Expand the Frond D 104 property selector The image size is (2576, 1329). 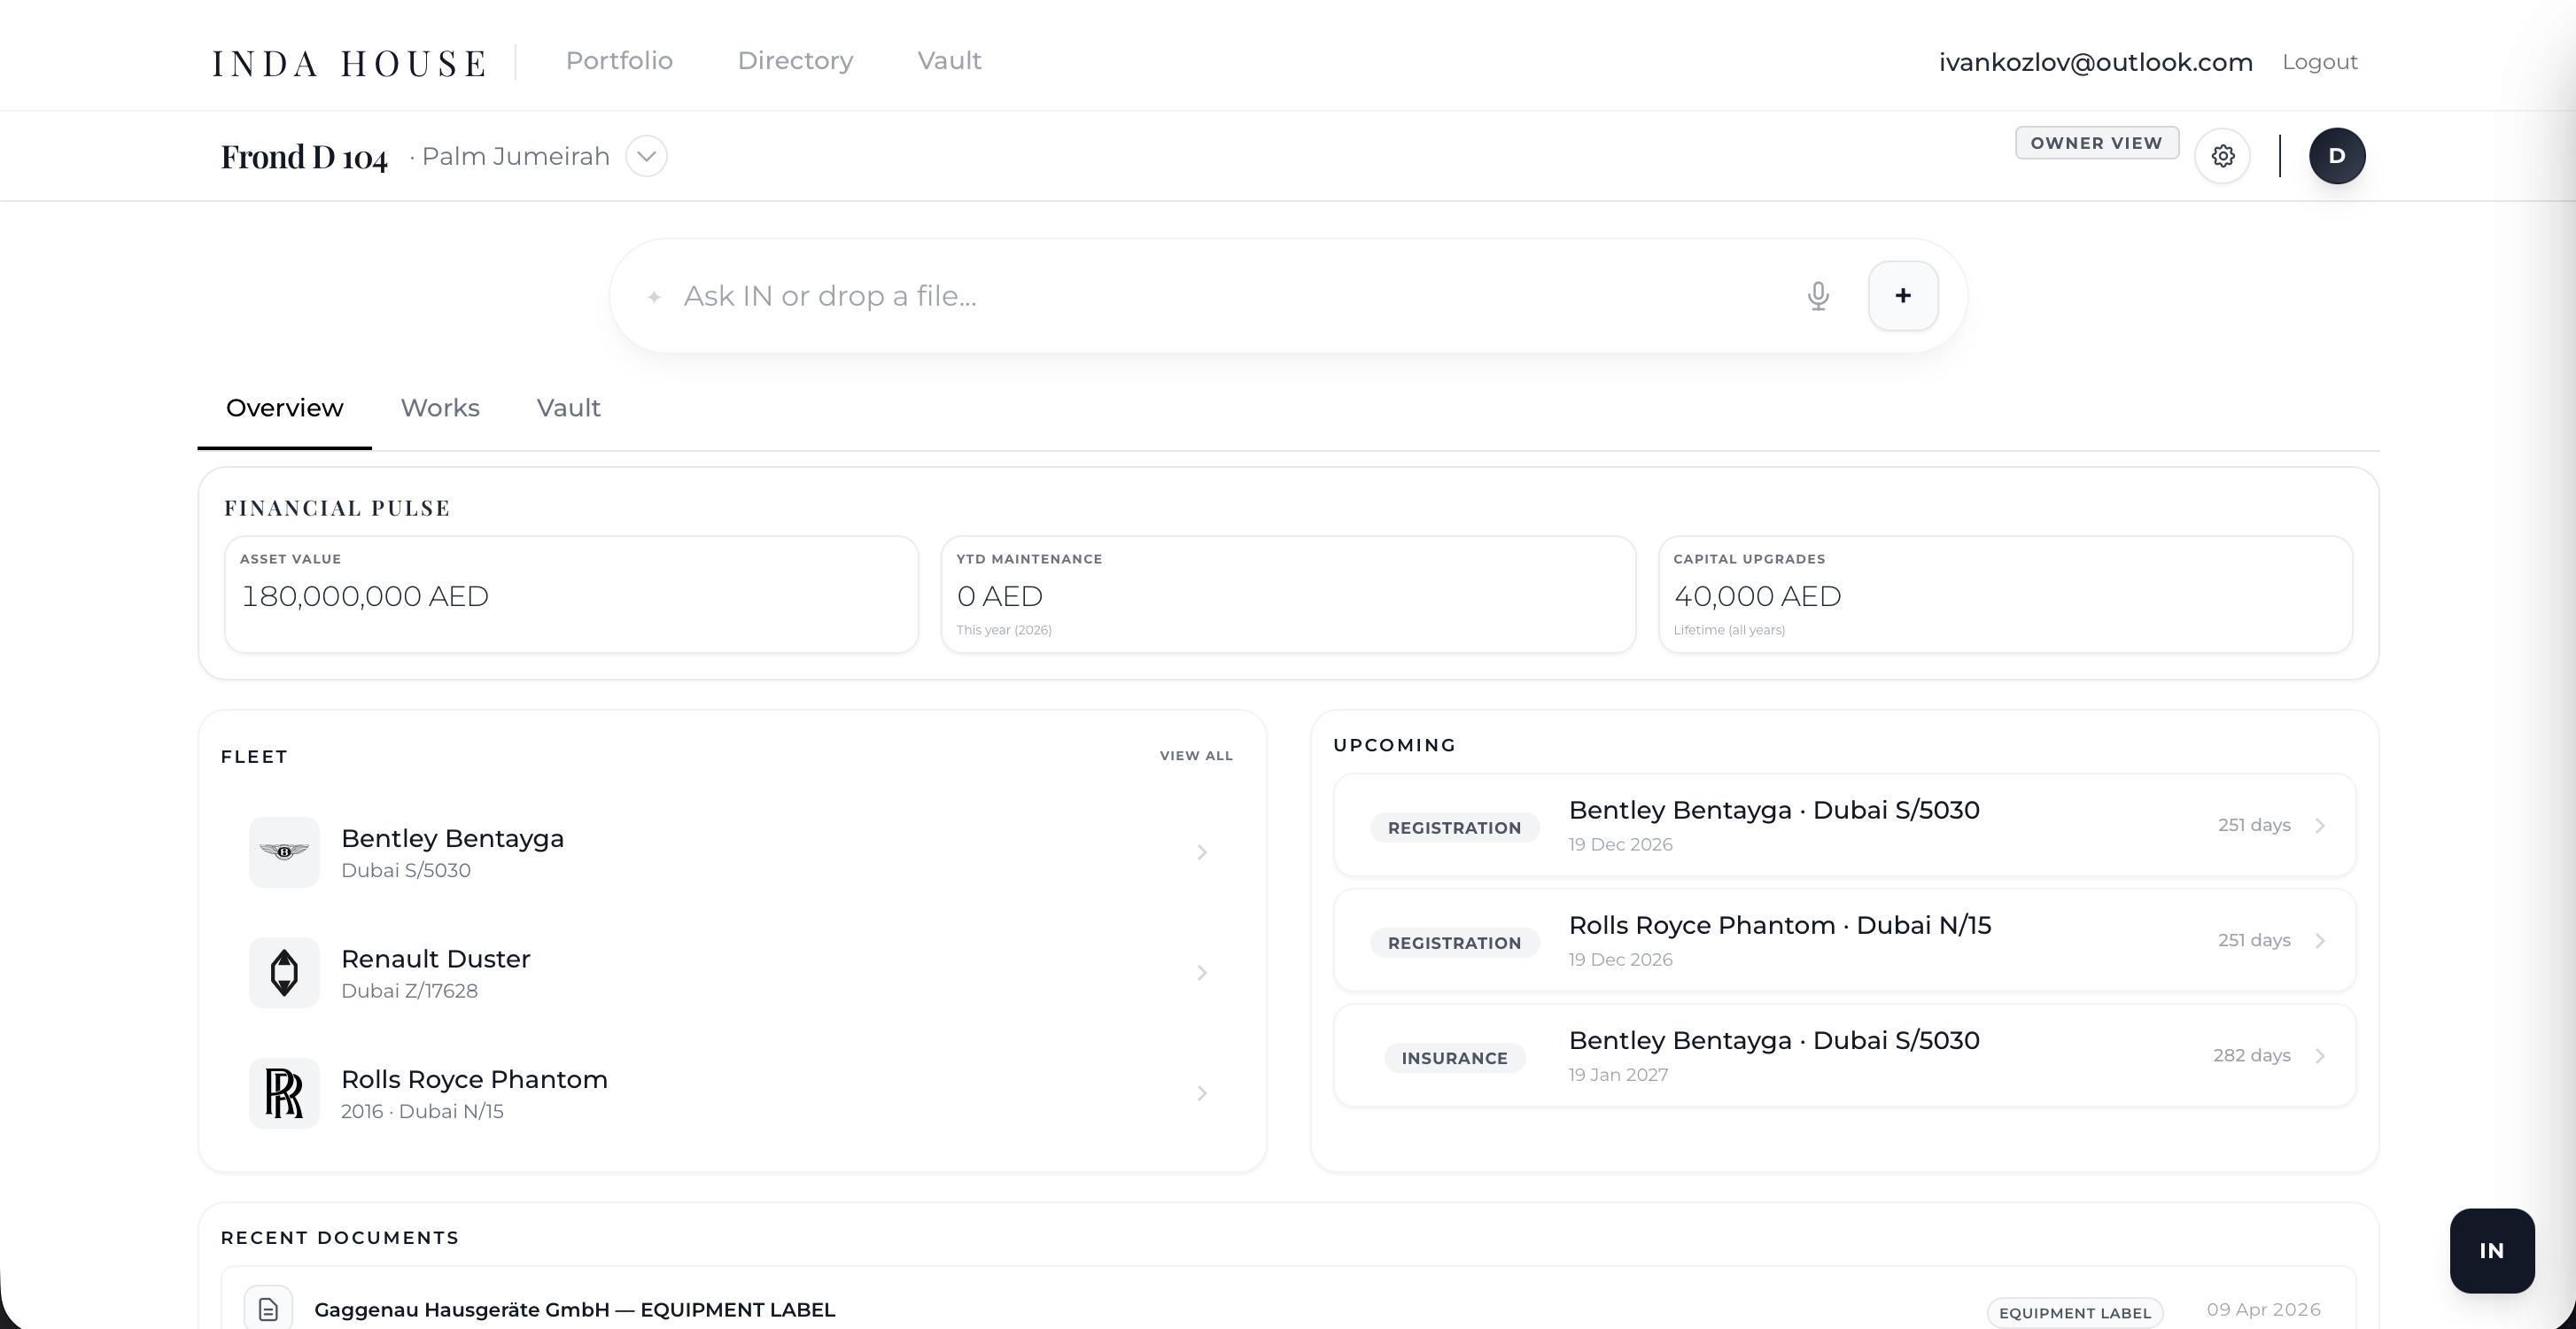[x=646, y=156]
